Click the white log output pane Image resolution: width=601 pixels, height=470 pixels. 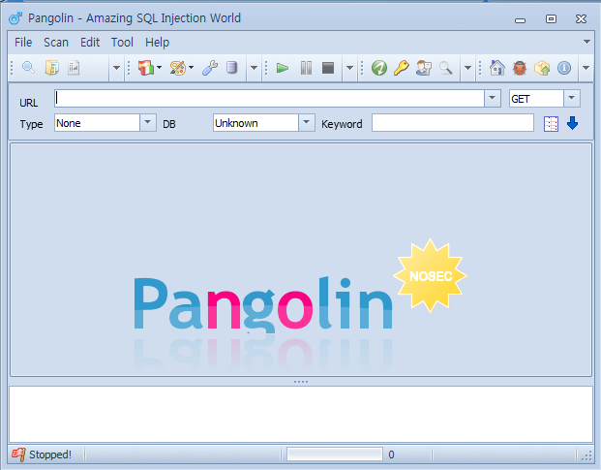[x=301, y=415]
